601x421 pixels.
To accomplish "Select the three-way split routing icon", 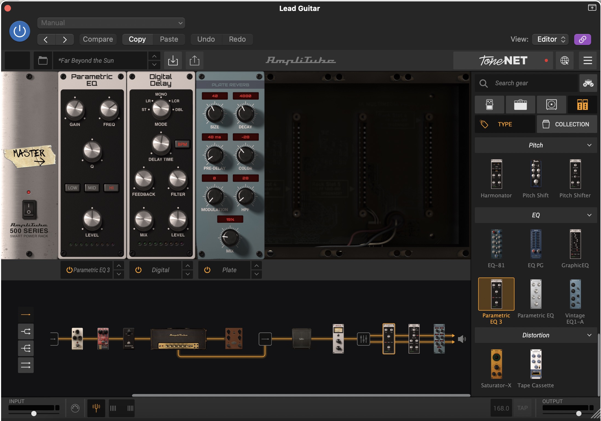I will [x=26, y=348].
